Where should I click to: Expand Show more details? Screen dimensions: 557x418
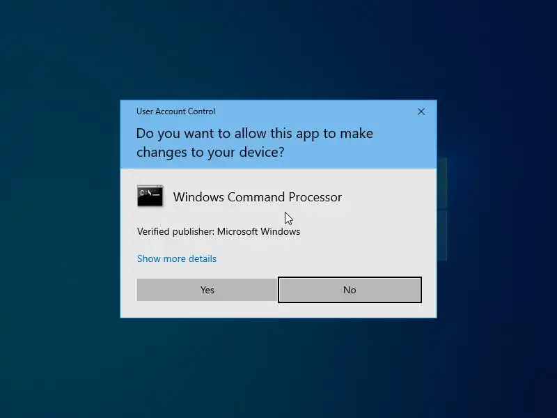click(177, 258)
